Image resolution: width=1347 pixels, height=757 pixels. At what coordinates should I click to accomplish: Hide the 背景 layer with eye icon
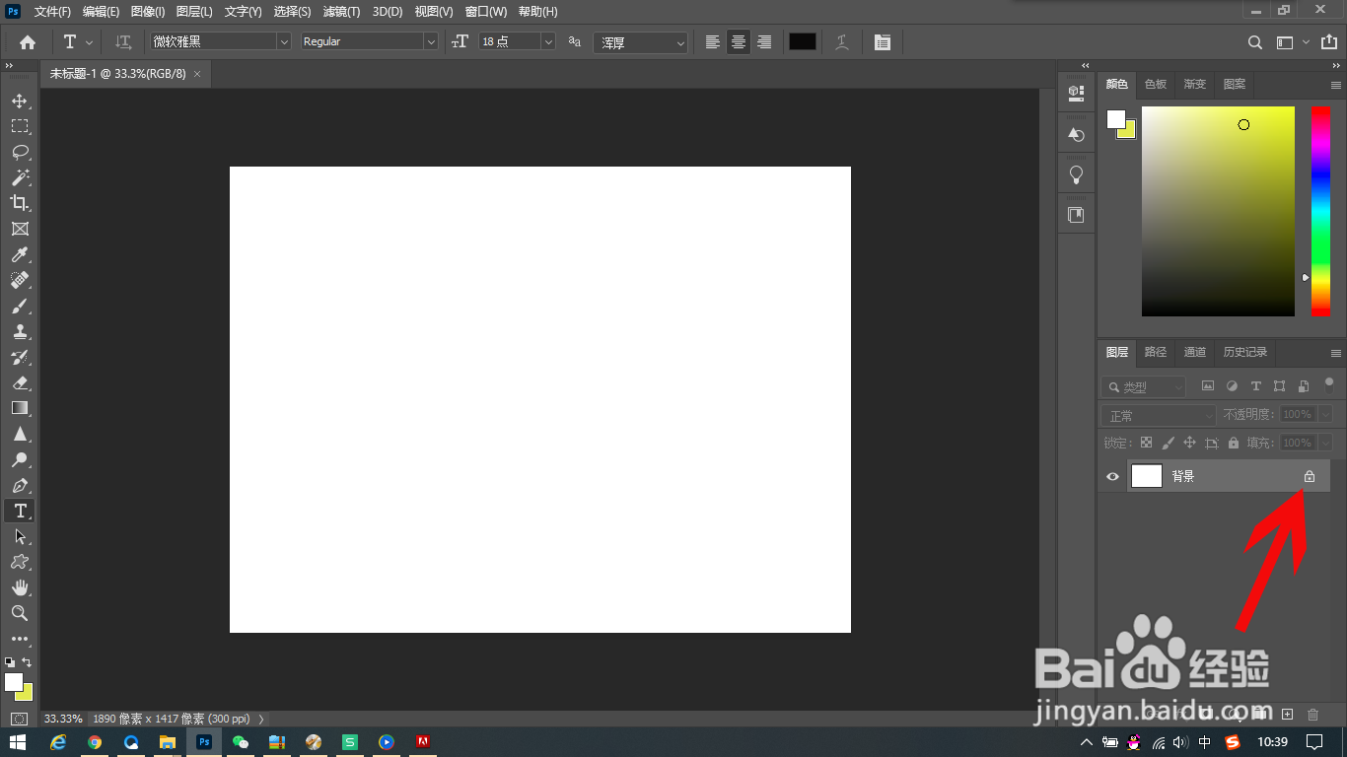(x=1113, y=476)
